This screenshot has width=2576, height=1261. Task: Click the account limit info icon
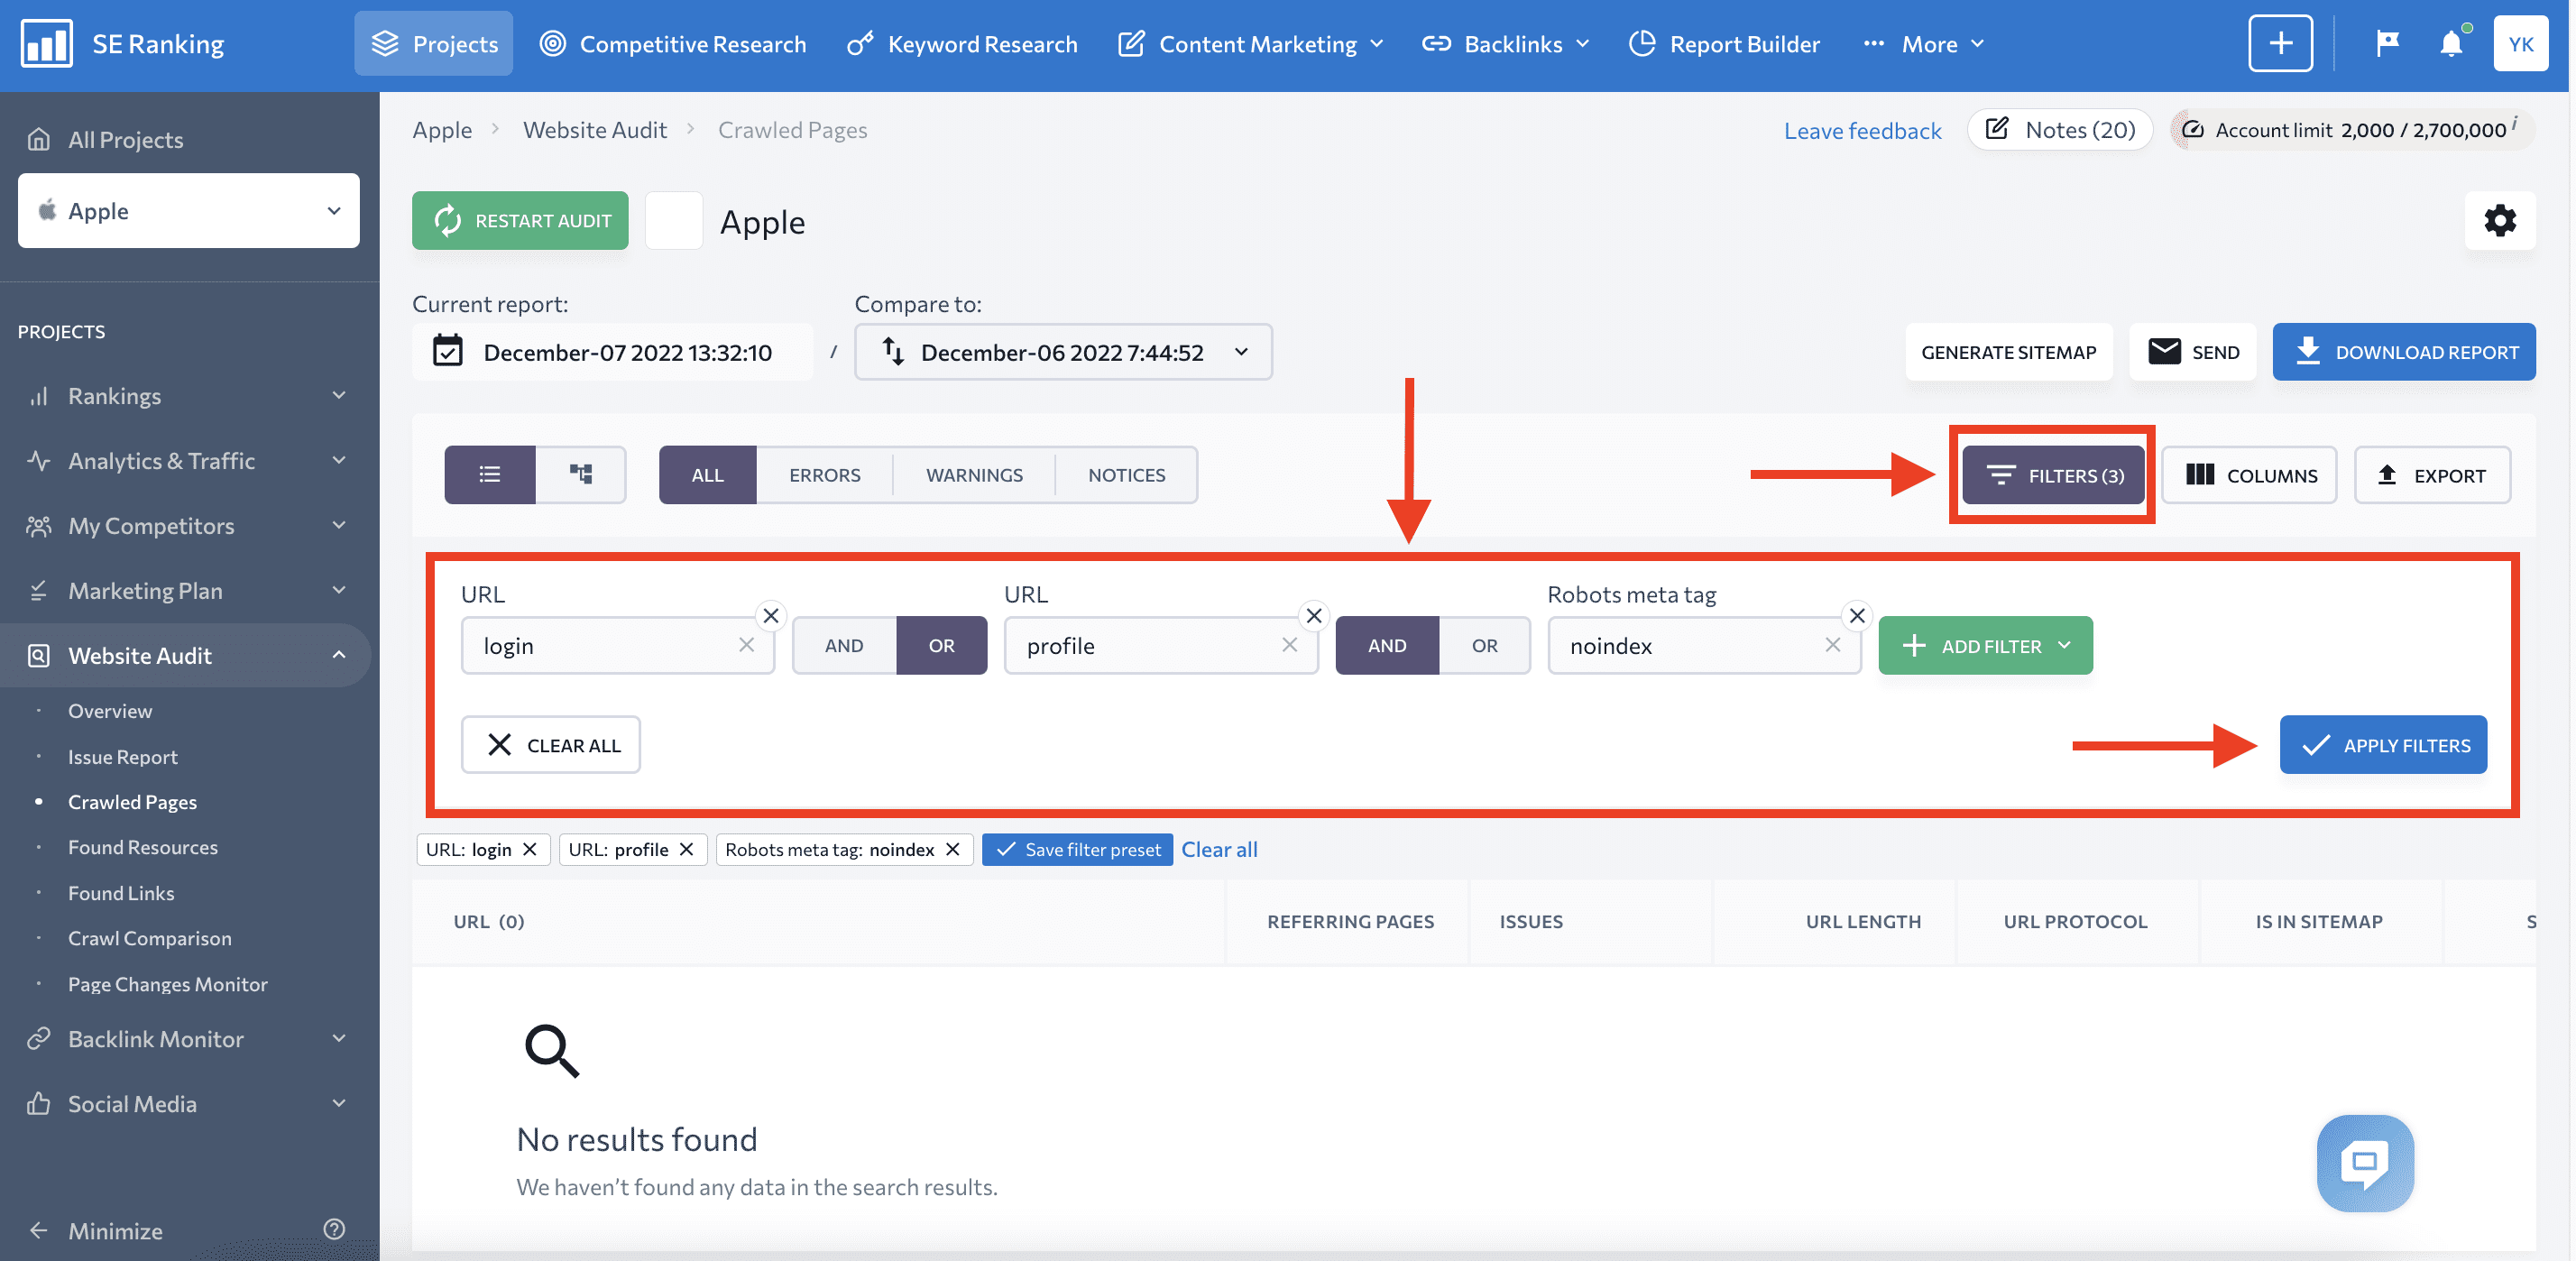coord(2515,122)
